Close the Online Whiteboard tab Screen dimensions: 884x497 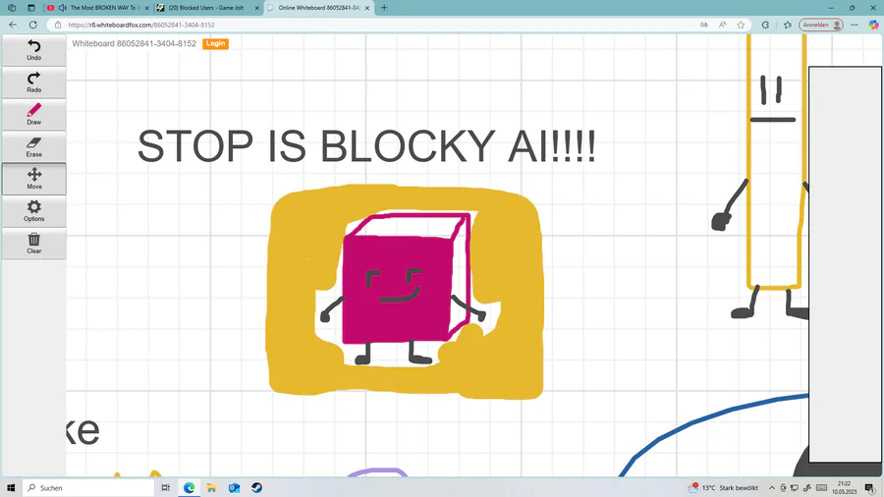pos(367,8)
